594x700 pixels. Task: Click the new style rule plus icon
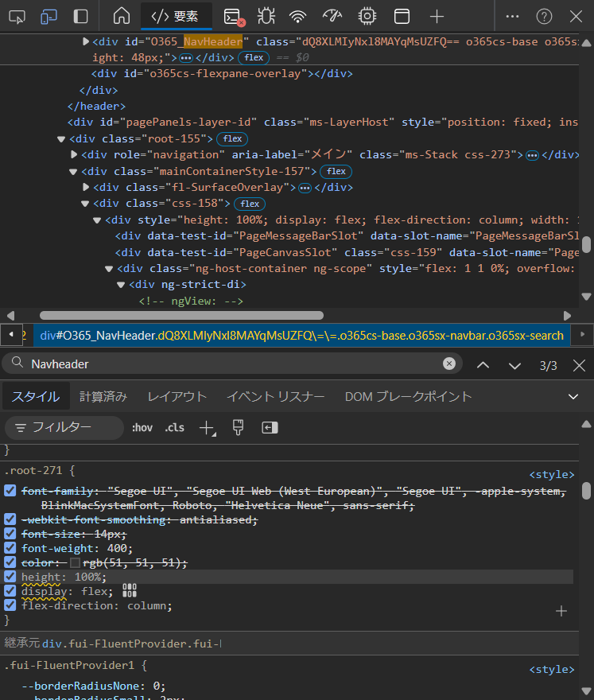tap(208, 428)
